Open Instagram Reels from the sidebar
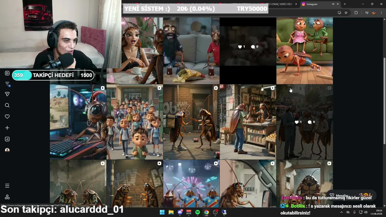The image size is (386, 217). pyautogui.click(x=7, y=73)
